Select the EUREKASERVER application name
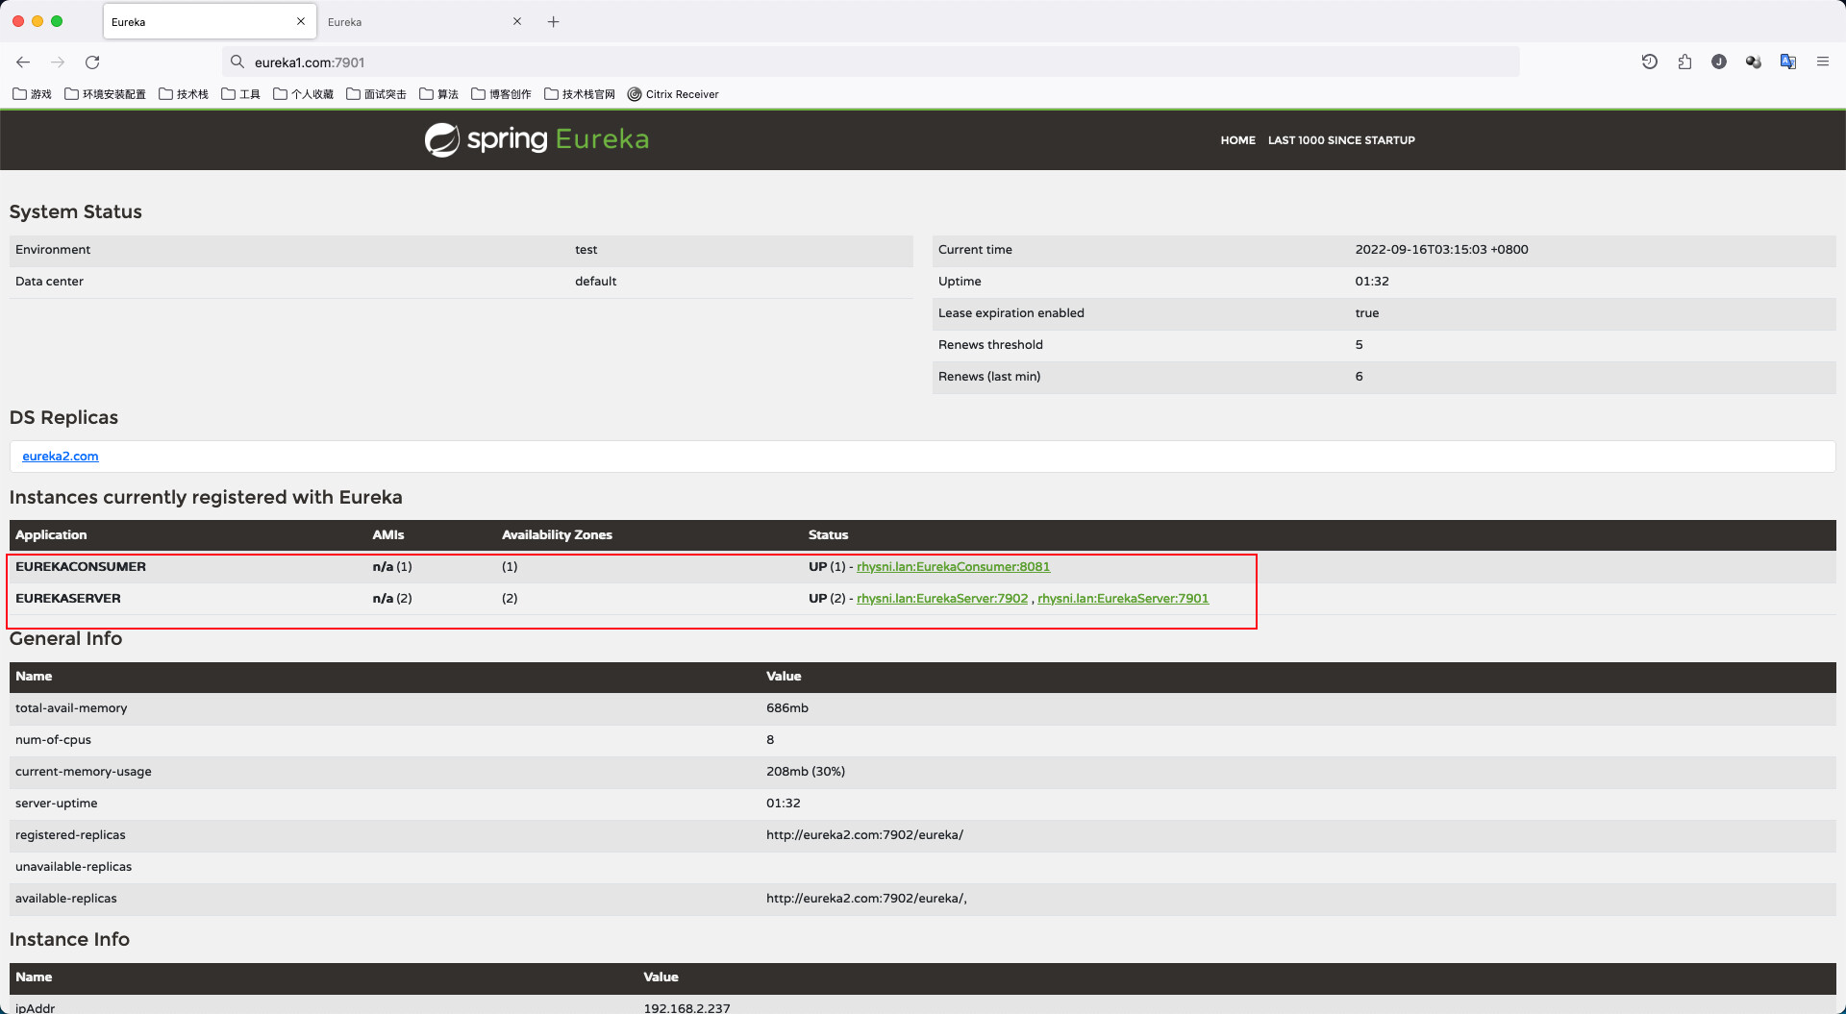Screen dimensions: 1846x1014 [68, 599]
